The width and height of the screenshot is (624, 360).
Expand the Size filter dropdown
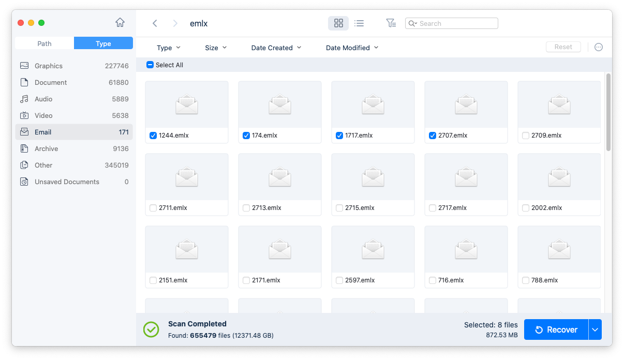[x=215, y=47]
